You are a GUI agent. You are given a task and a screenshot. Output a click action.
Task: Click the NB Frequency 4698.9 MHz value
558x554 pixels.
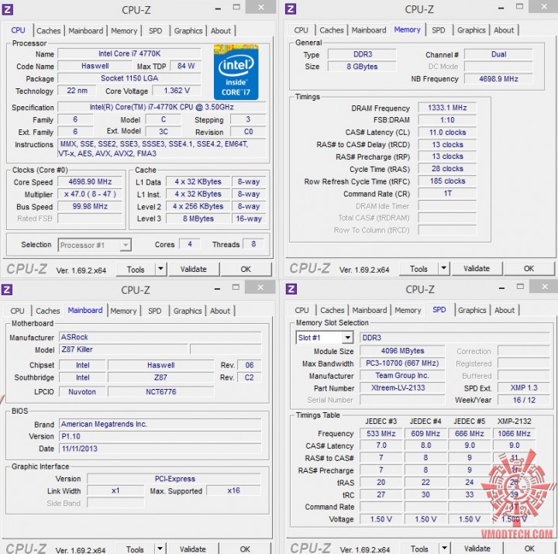click(x=498, y=78)
